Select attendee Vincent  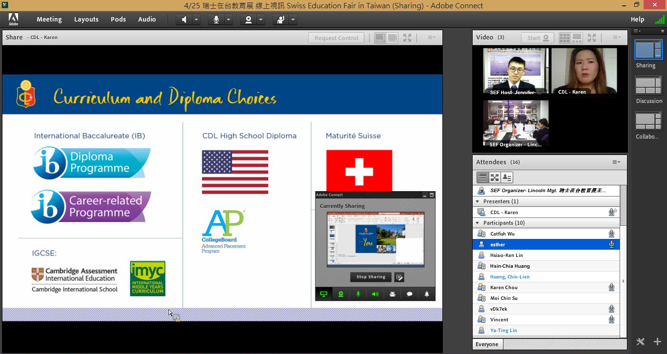546,319
